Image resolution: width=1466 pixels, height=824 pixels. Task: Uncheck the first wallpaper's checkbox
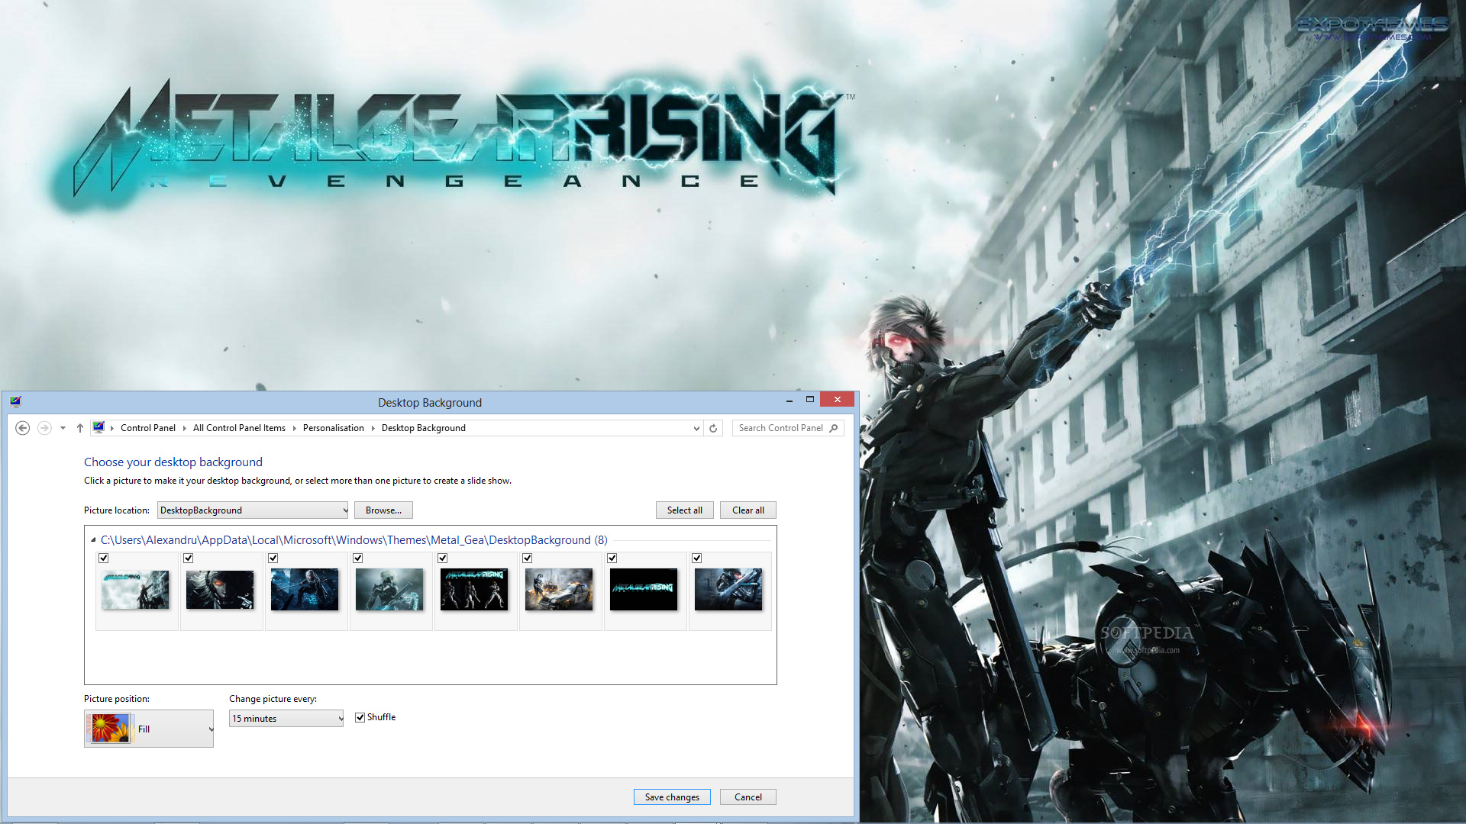pos(104,558)
